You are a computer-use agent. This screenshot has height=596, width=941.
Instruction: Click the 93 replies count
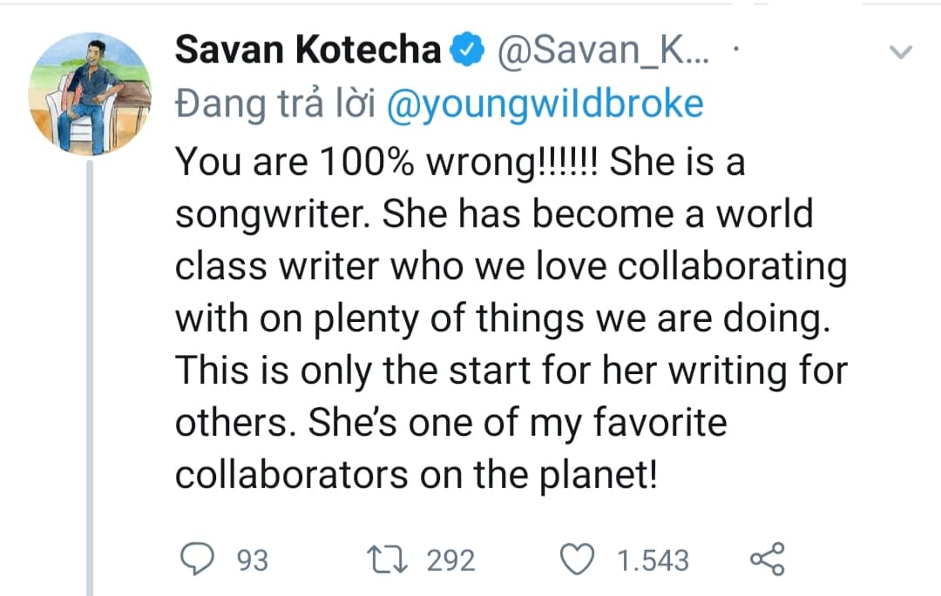pyautogui.click(x=253, y=560)
